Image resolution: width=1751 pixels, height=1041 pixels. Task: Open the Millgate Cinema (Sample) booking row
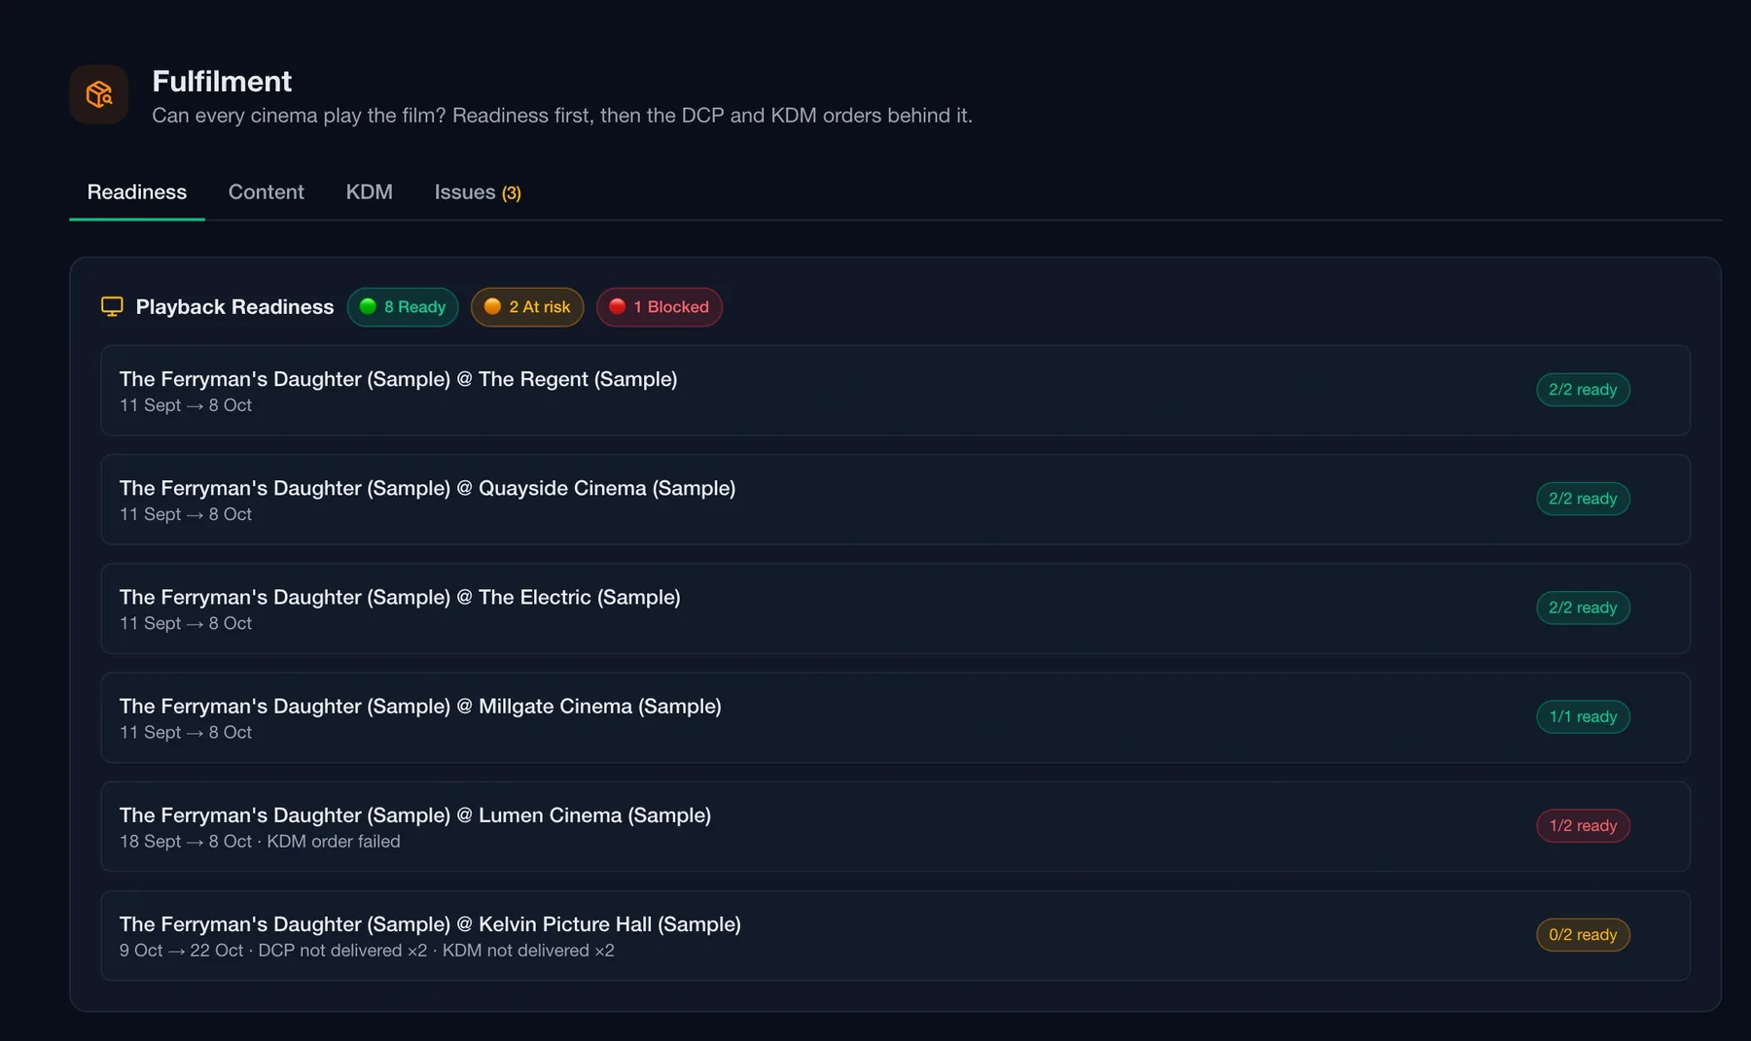tap(895, 717)
